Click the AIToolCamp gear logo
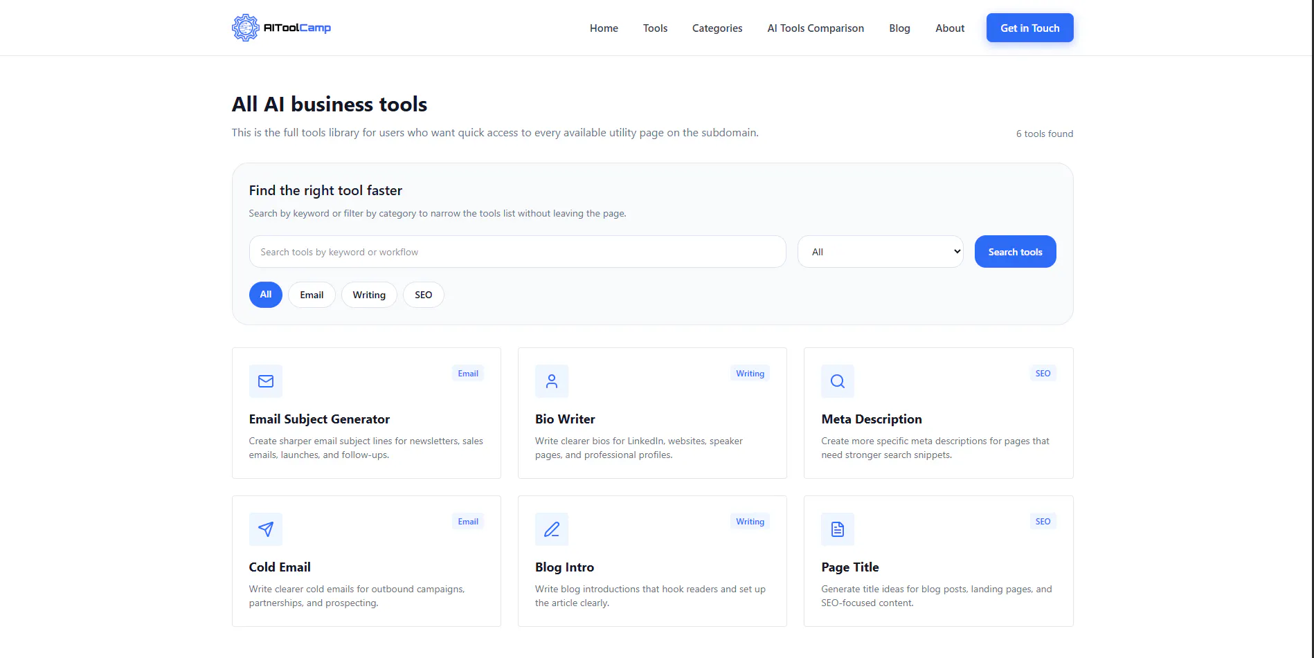This screenshot has height=658, width=1314. click(245, 28)
